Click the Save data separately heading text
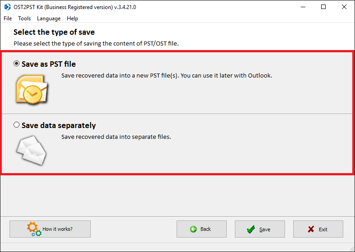This screenshot has height=252, width=355. pyautogui.click(x=59, y=125)
